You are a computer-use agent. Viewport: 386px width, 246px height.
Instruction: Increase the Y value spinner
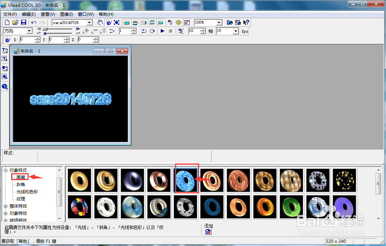(x=66, y=38)
